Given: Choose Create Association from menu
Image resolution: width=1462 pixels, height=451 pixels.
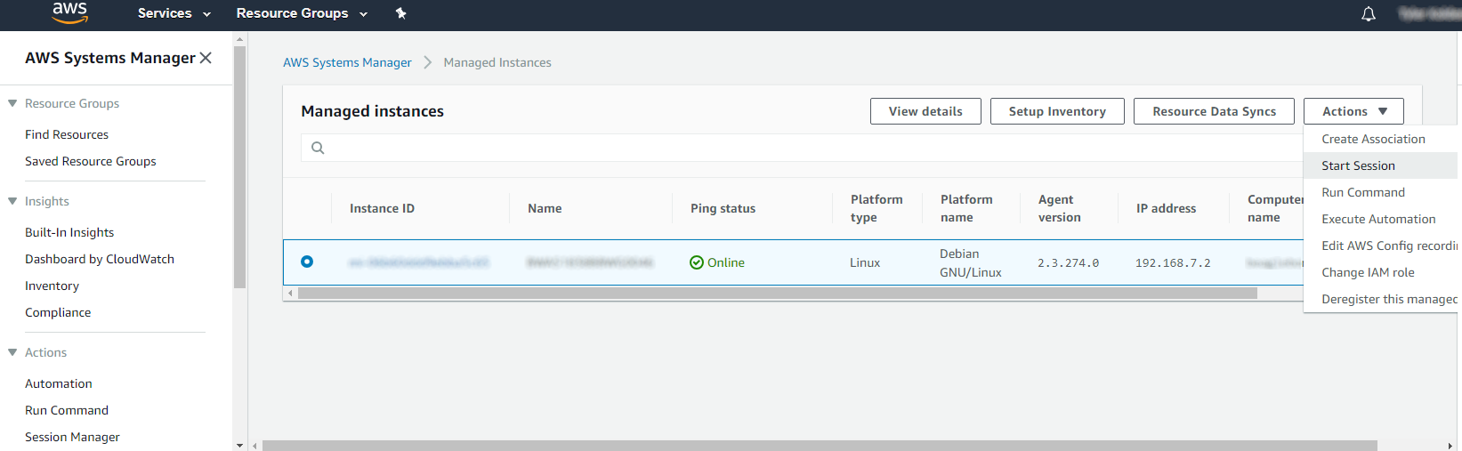Looking at the screenshot, I should point(1380,139).
